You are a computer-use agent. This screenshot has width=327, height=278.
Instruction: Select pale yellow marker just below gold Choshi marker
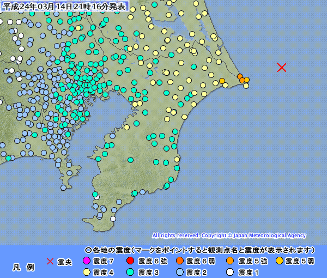pos(246,86)
